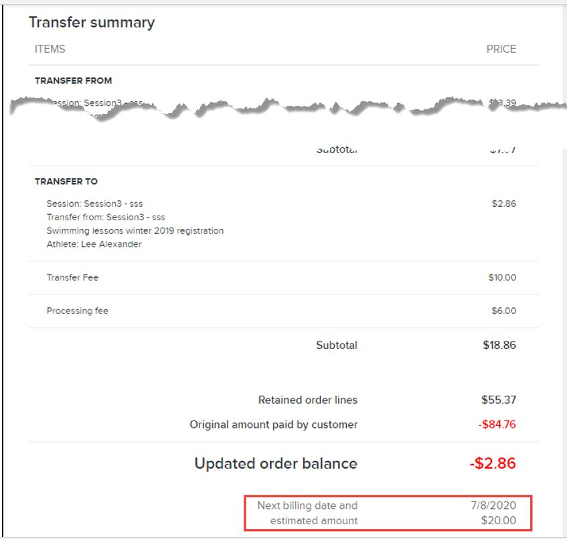The image size is (567, 543).
Task: Select the PRICE column header
Action: [501, 49]
